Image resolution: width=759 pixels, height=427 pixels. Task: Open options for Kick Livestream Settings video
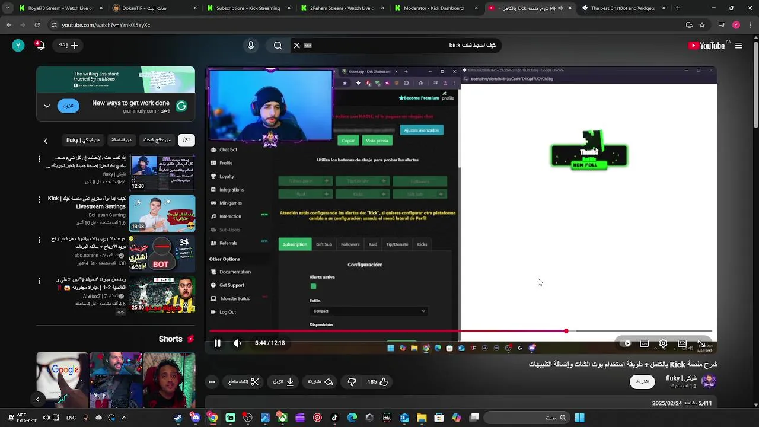(40, 199)
